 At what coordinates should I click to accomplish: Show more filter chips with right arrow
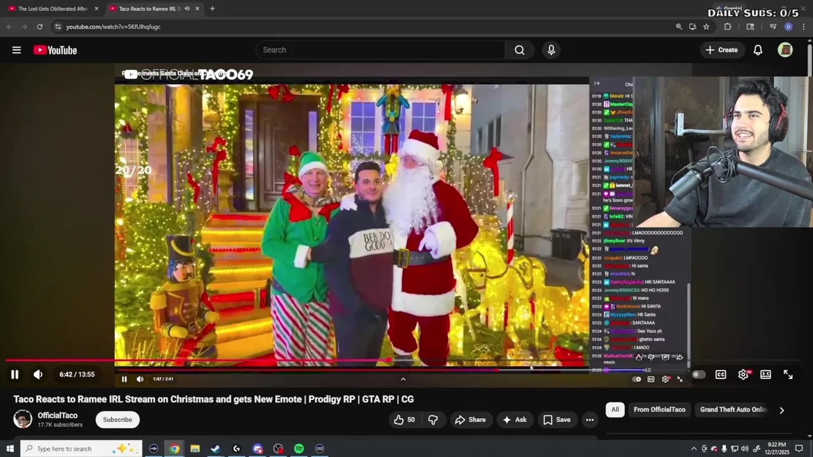click(x=782, y=410)
